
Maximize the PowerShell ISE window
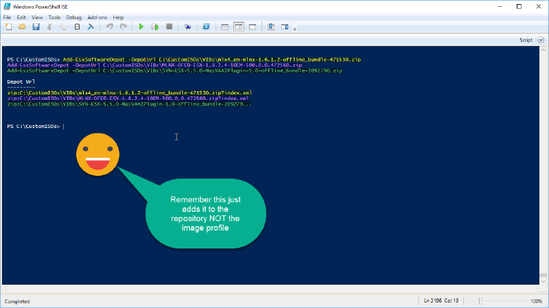[519, 6]
